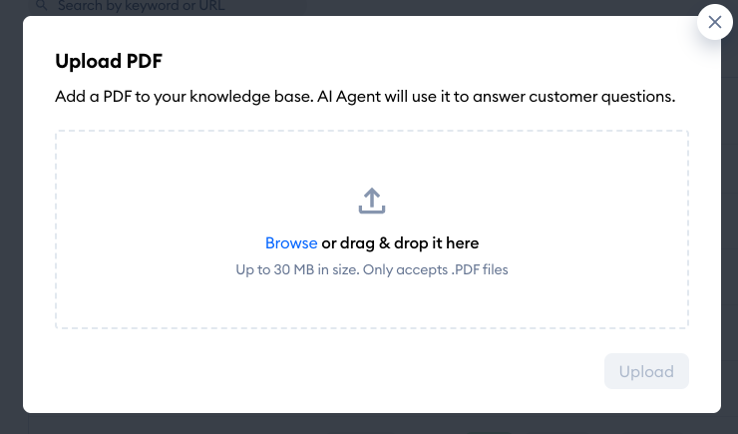Screen dimensions: 738x434
Task: Click the upload arrow tray icon
Action: [371, 201]
